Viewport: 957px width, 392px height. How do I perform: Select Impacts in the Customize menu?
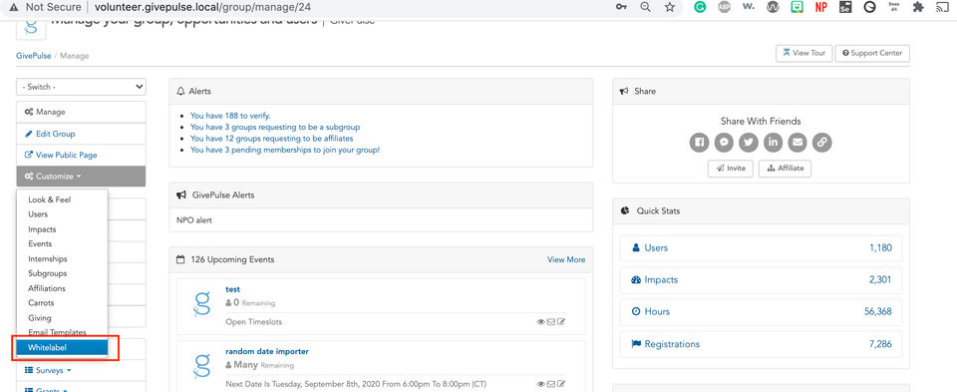[x=42, y=229]
